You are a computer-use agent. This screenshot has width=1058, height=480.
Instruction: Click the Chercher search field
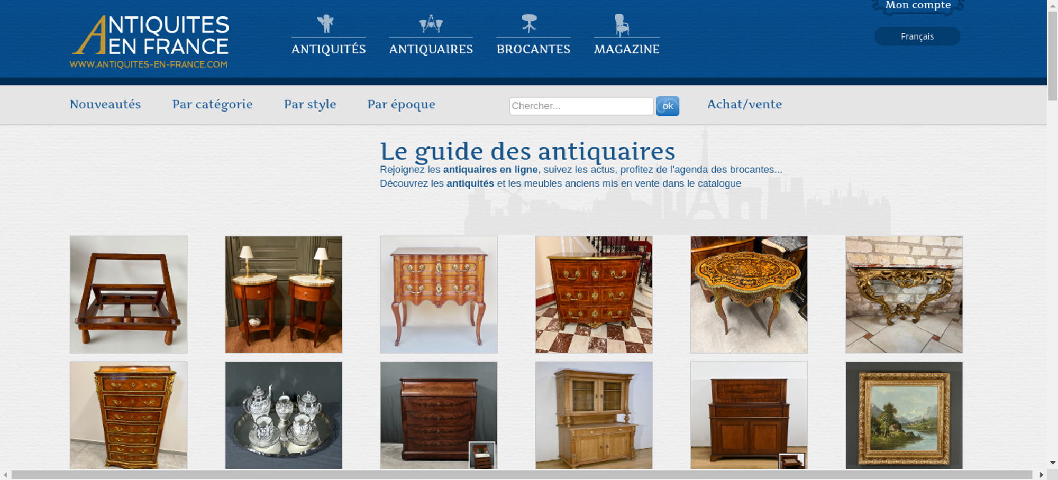581,106
